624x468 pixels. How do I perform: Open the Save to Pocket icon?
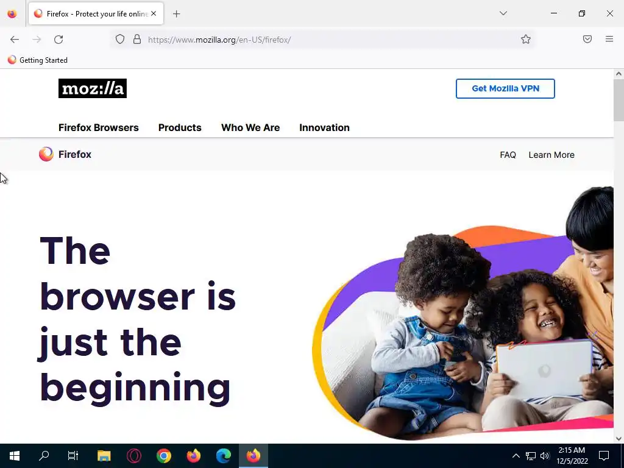coord(587,39)
